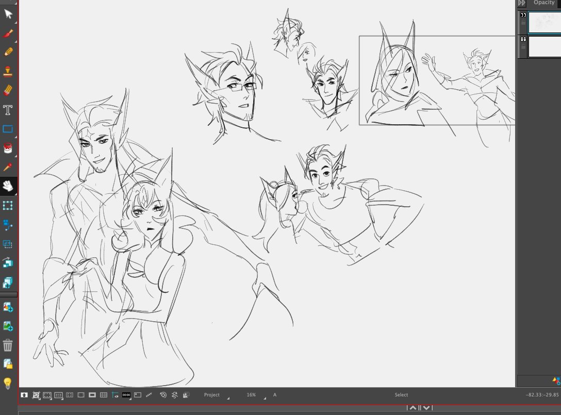The width and height of the screenshot is (561, 415).
Task: Select the Colour dropper tool
Action: (8, 167)
